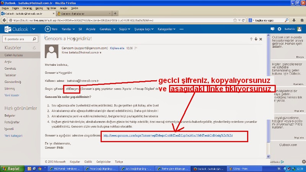306x172 pixels.
Task: Click the email search magnifier icon
Action: coord(34,39)
